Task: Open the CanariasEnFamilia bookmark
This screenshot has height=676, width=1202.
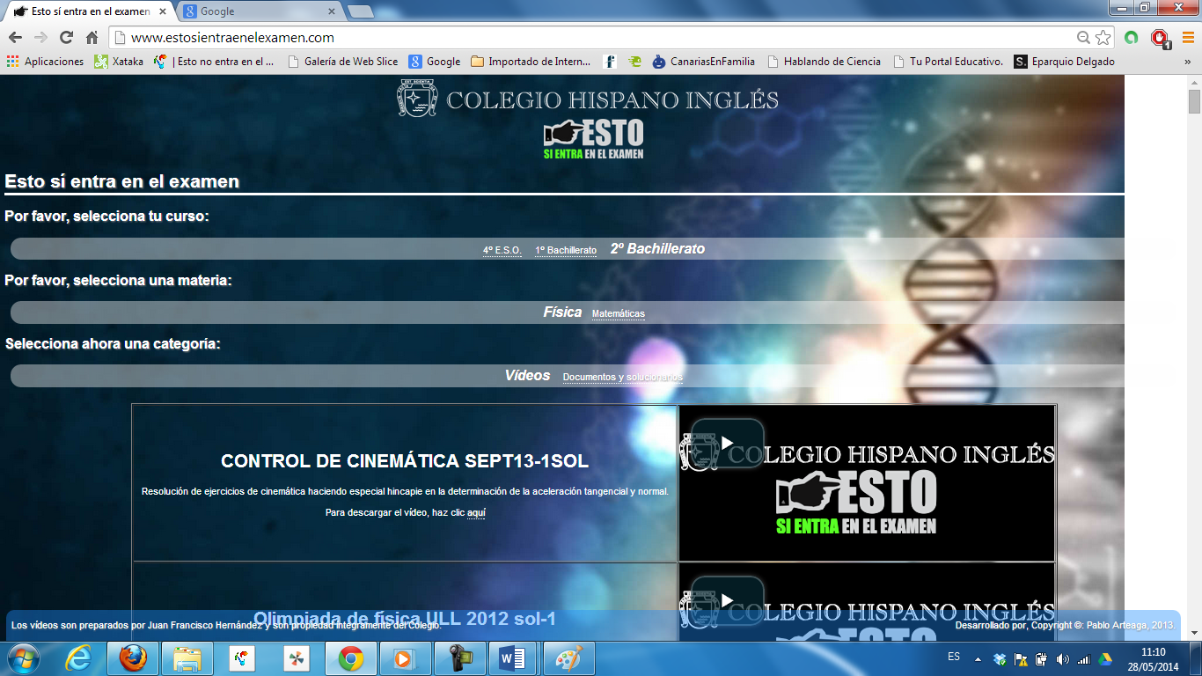Action: coord(705,62)
